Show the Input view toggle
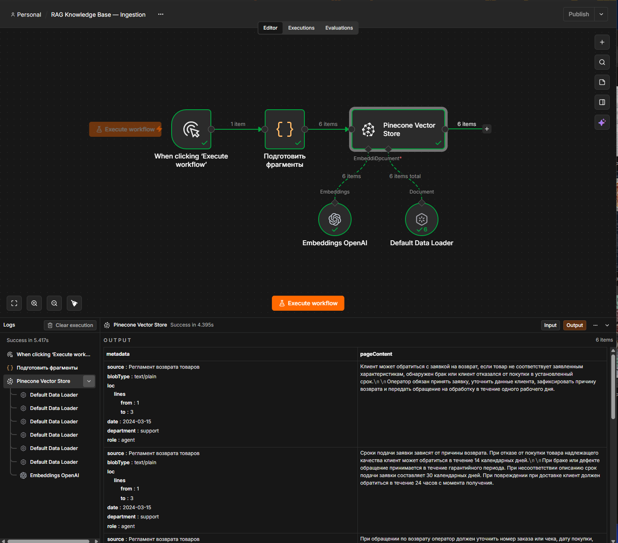 pyautogui.click(x=550, y=325)
